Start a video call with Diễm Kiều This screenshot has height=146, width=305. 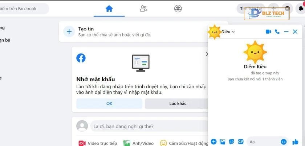(268, 31)
